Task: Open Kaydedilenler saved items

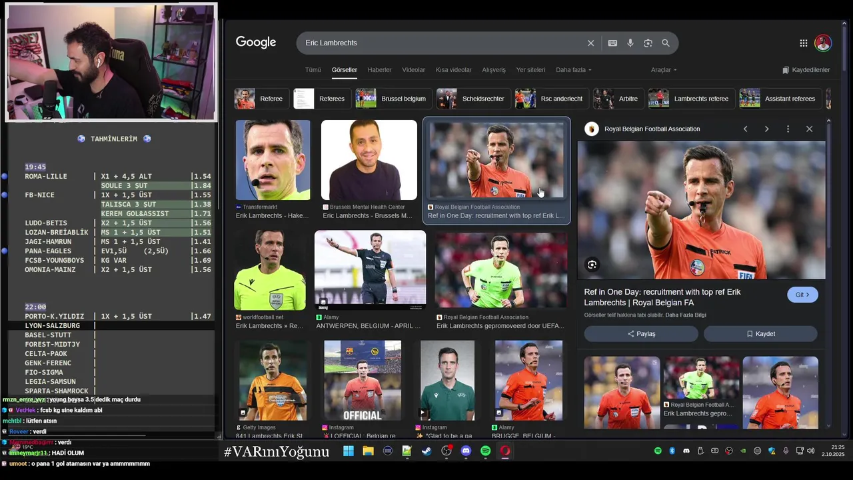Action: pos(806,70)
